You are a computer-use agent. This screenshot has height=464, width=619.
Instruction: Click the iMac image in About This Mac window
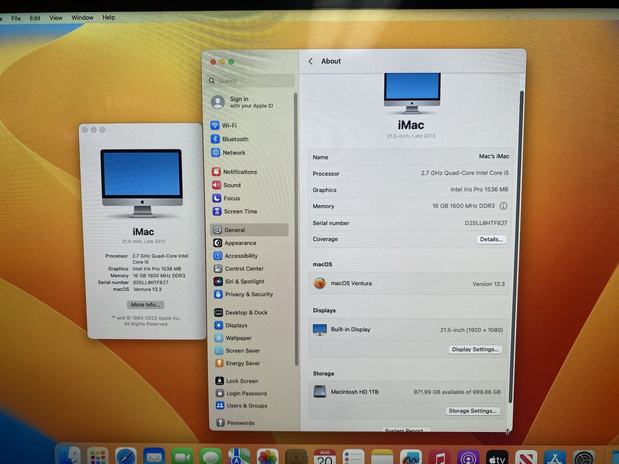(142, 183)
